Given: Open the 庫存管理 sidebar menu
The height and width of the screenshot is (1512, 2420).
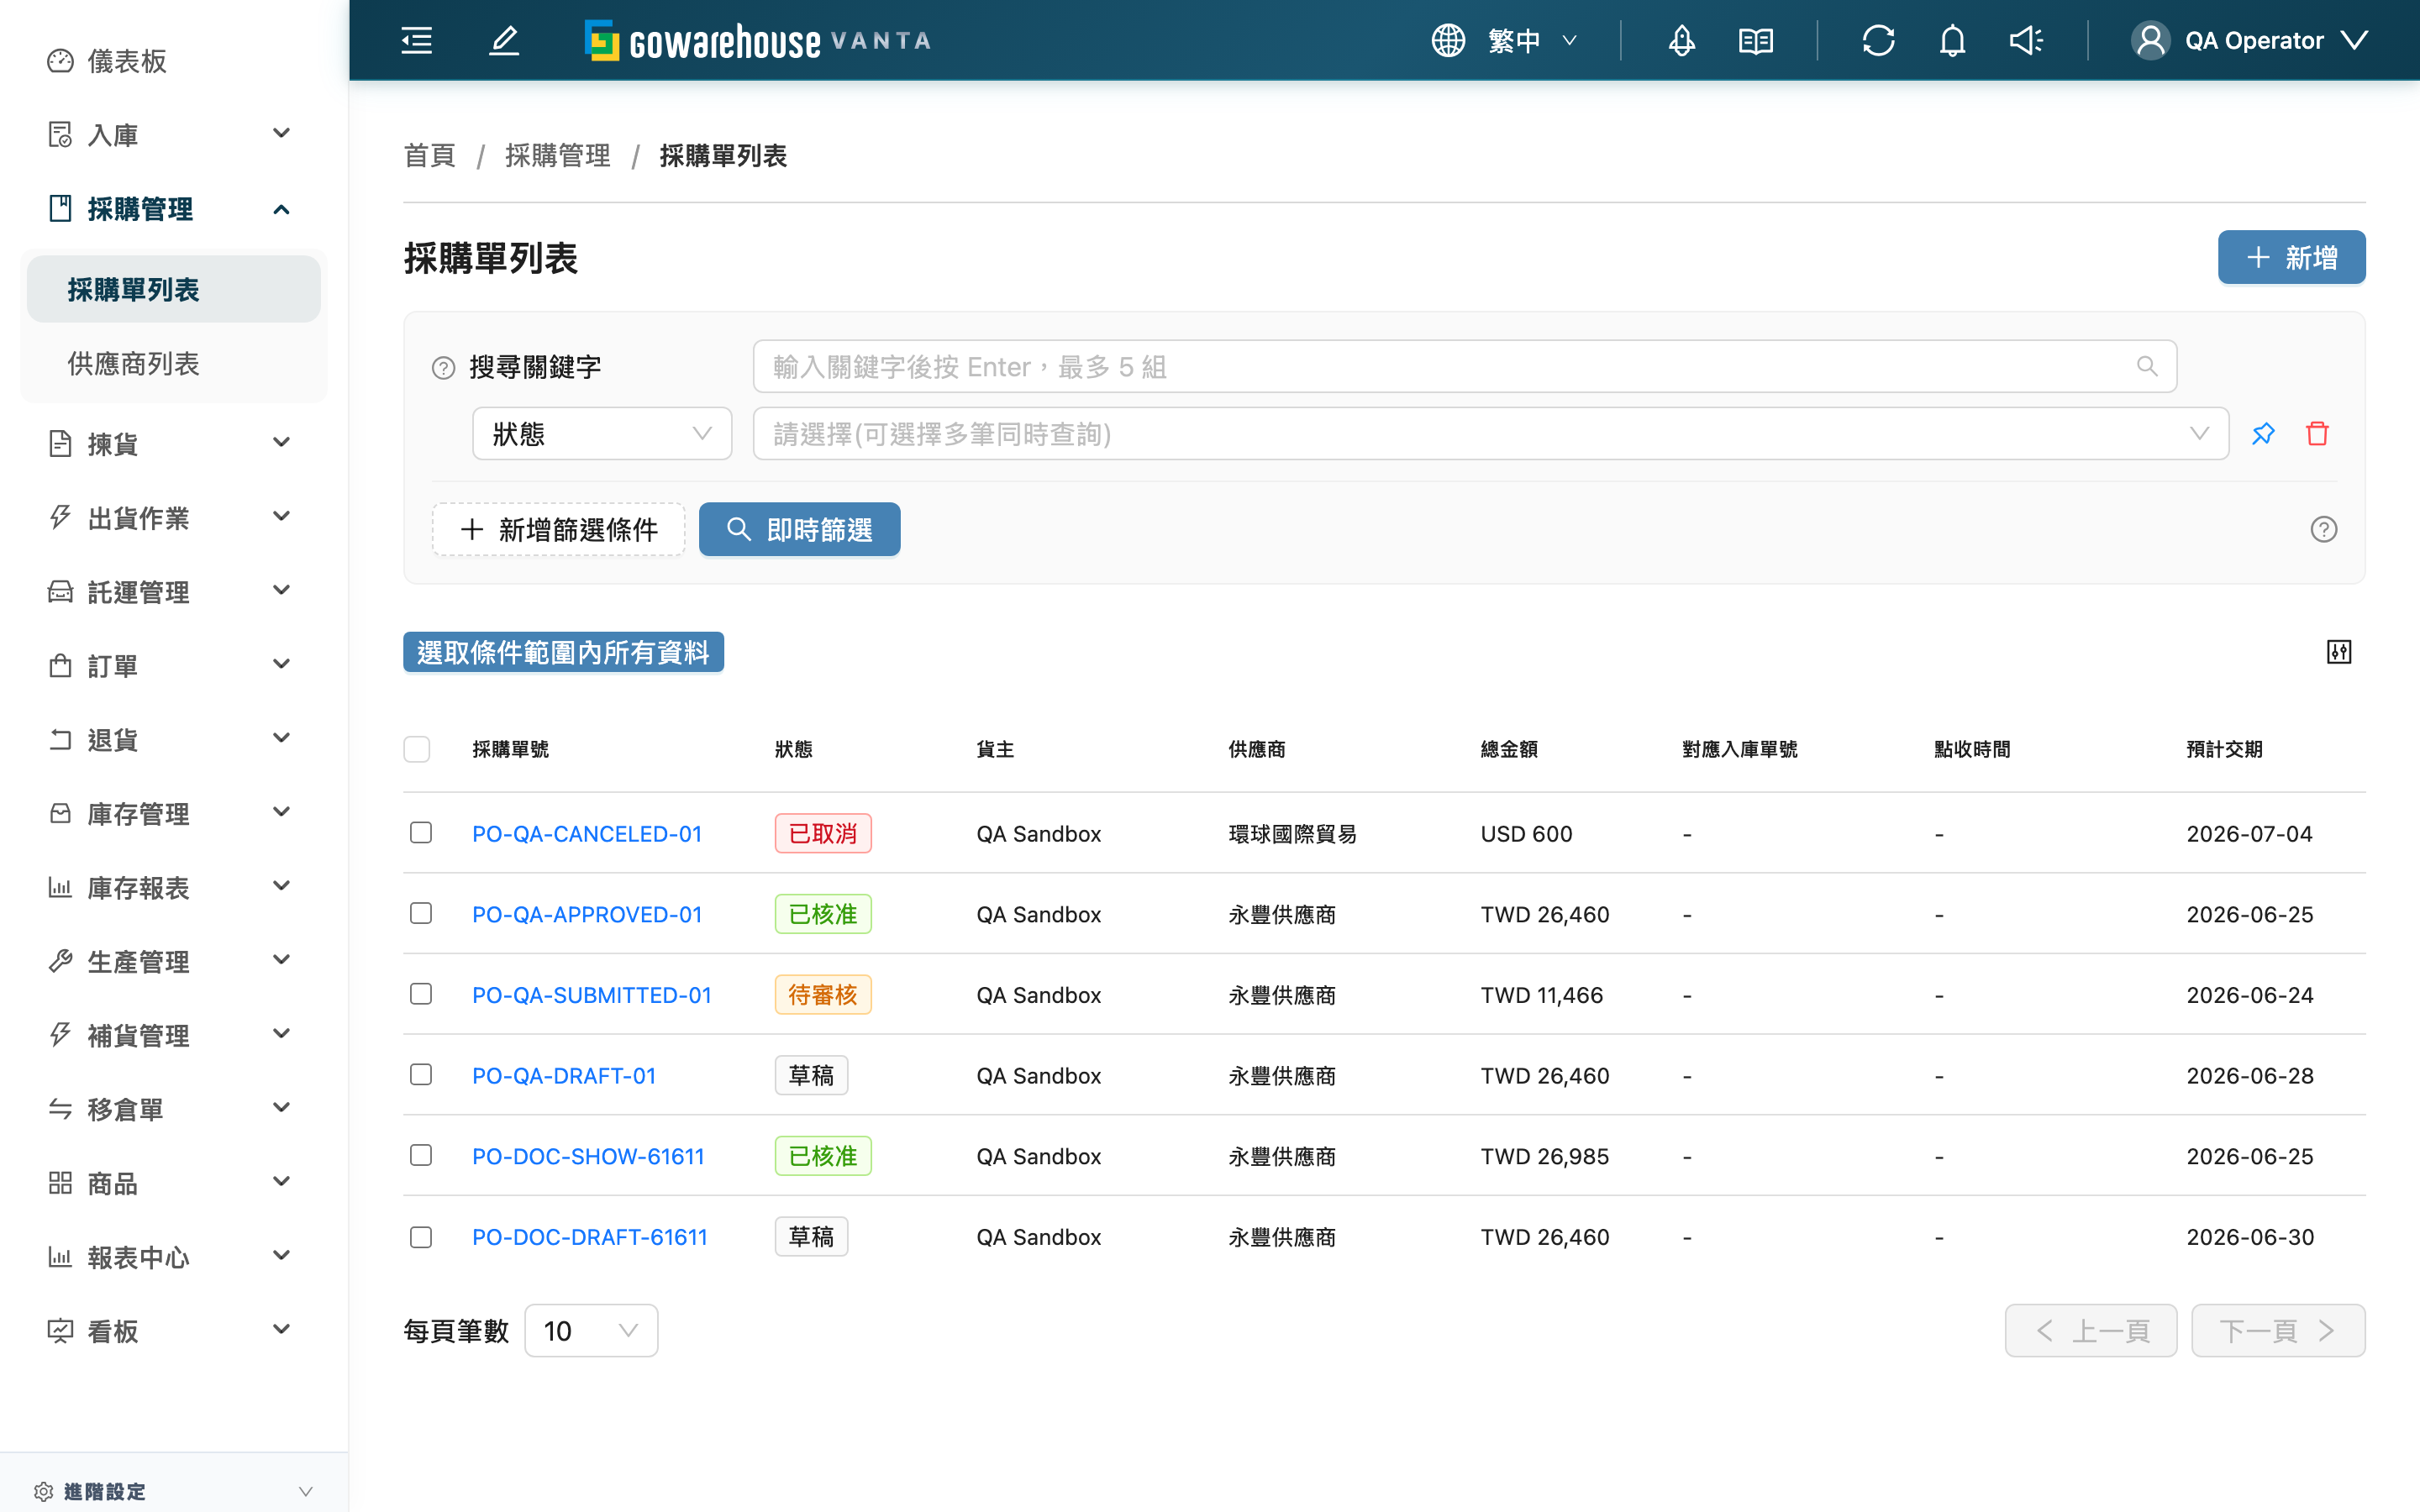Looking at the screenshot, I should point(174,814).
